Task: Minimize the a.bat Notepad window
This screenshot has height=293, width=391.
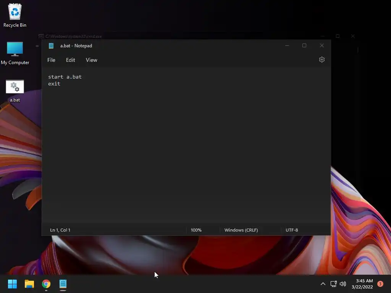Action: 287,45
